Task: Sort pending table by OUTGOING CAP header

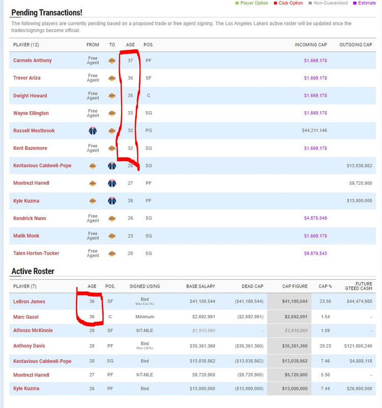Action: click(355, 45)
